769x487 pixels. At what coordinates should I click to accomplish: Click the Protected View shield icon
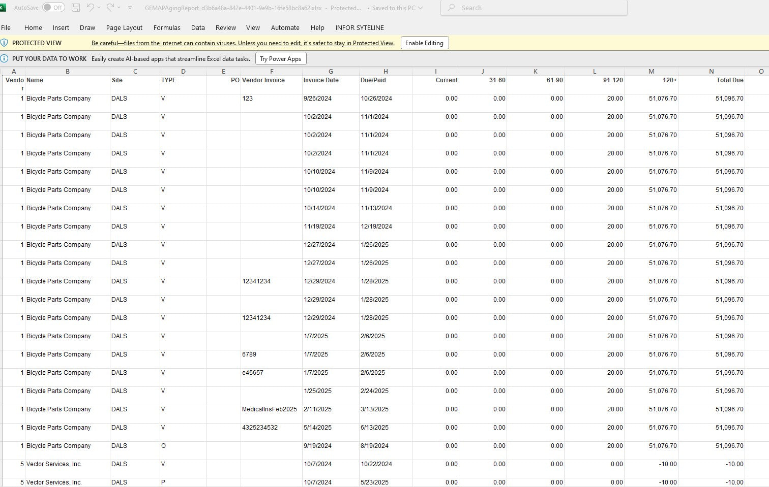coord(4,43)
